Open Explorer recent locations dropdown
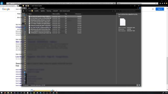 click(28, 11)
